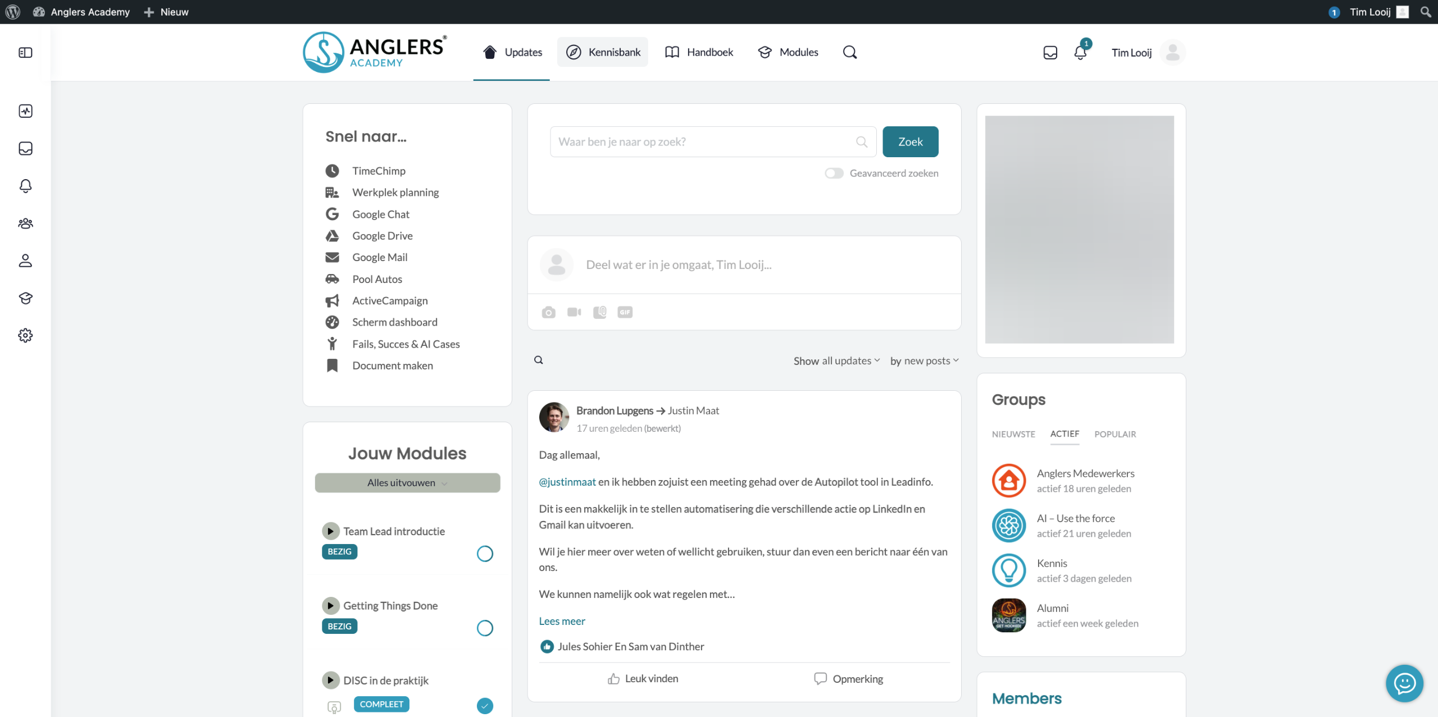1438x717 pixels.
Task: Click the Lees meer link
Action: tap(562, 621)
